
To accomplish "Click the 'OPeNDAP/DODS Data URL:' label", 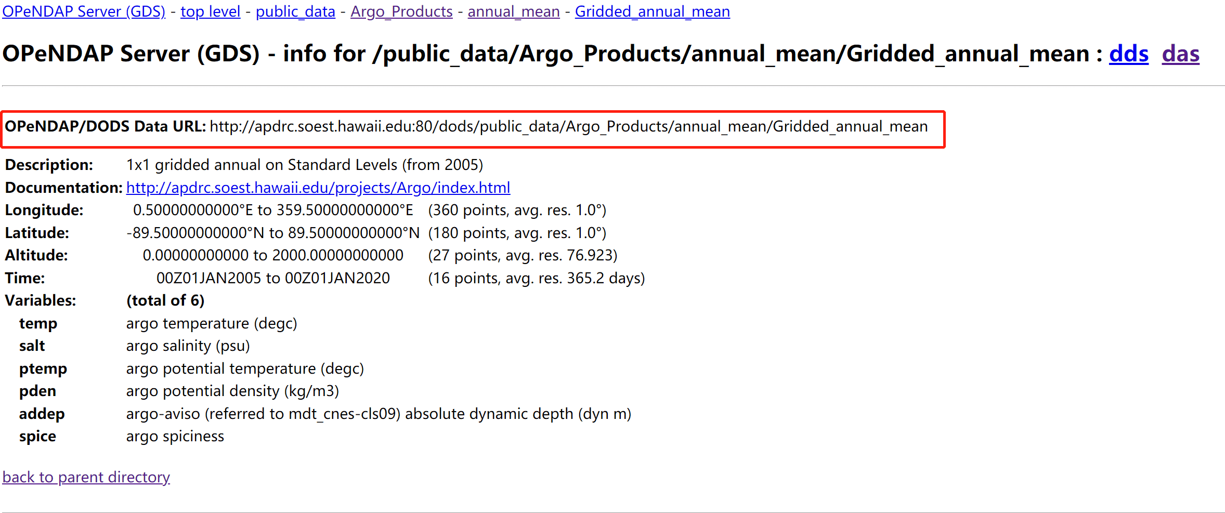I will click(106, 127).
